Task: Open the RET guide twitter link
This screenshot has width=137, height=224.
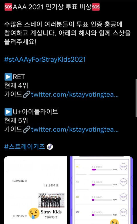Action: point(75,94)
